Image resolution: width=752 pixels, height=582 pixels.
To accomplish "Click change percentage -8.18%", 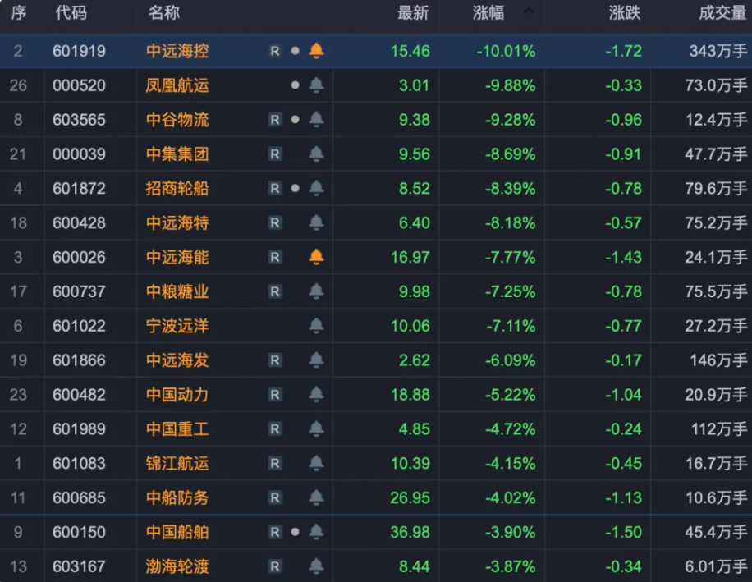I will pyautogui.click(x=511, y=223).
